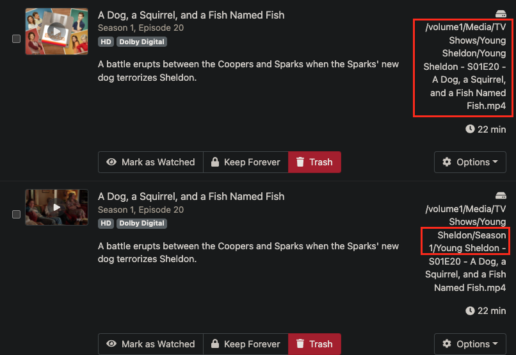Trash the second duplicate episode
This screenshot has width=516, height=355.
click(314, 343)
